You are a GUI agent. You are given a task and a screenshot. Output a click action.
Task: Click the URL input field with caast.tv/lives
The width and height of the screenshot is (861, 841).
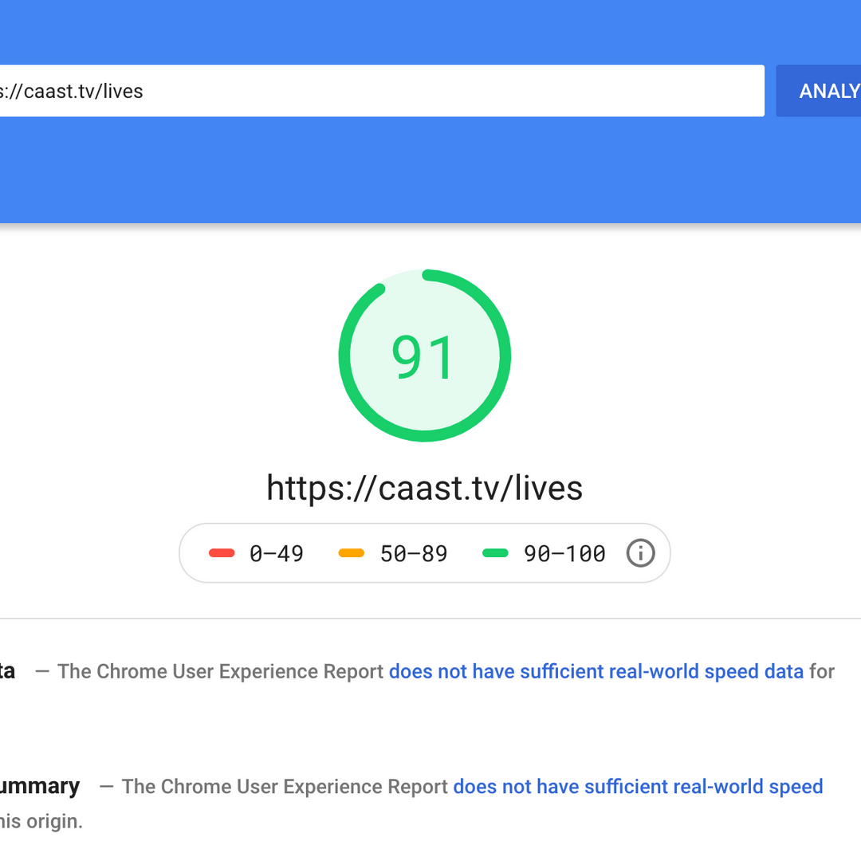coord(382,91)
